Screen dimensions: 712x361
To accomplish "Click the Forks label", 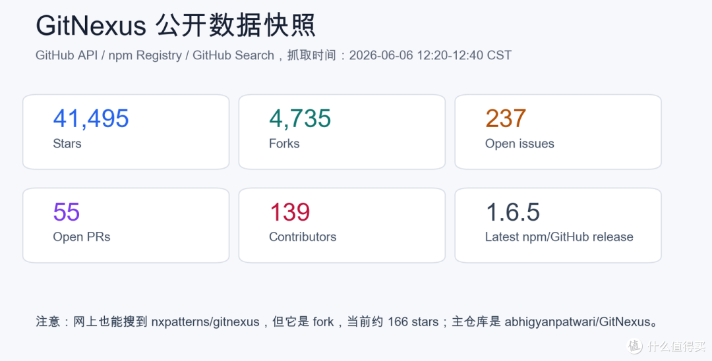I will point(284,144).
